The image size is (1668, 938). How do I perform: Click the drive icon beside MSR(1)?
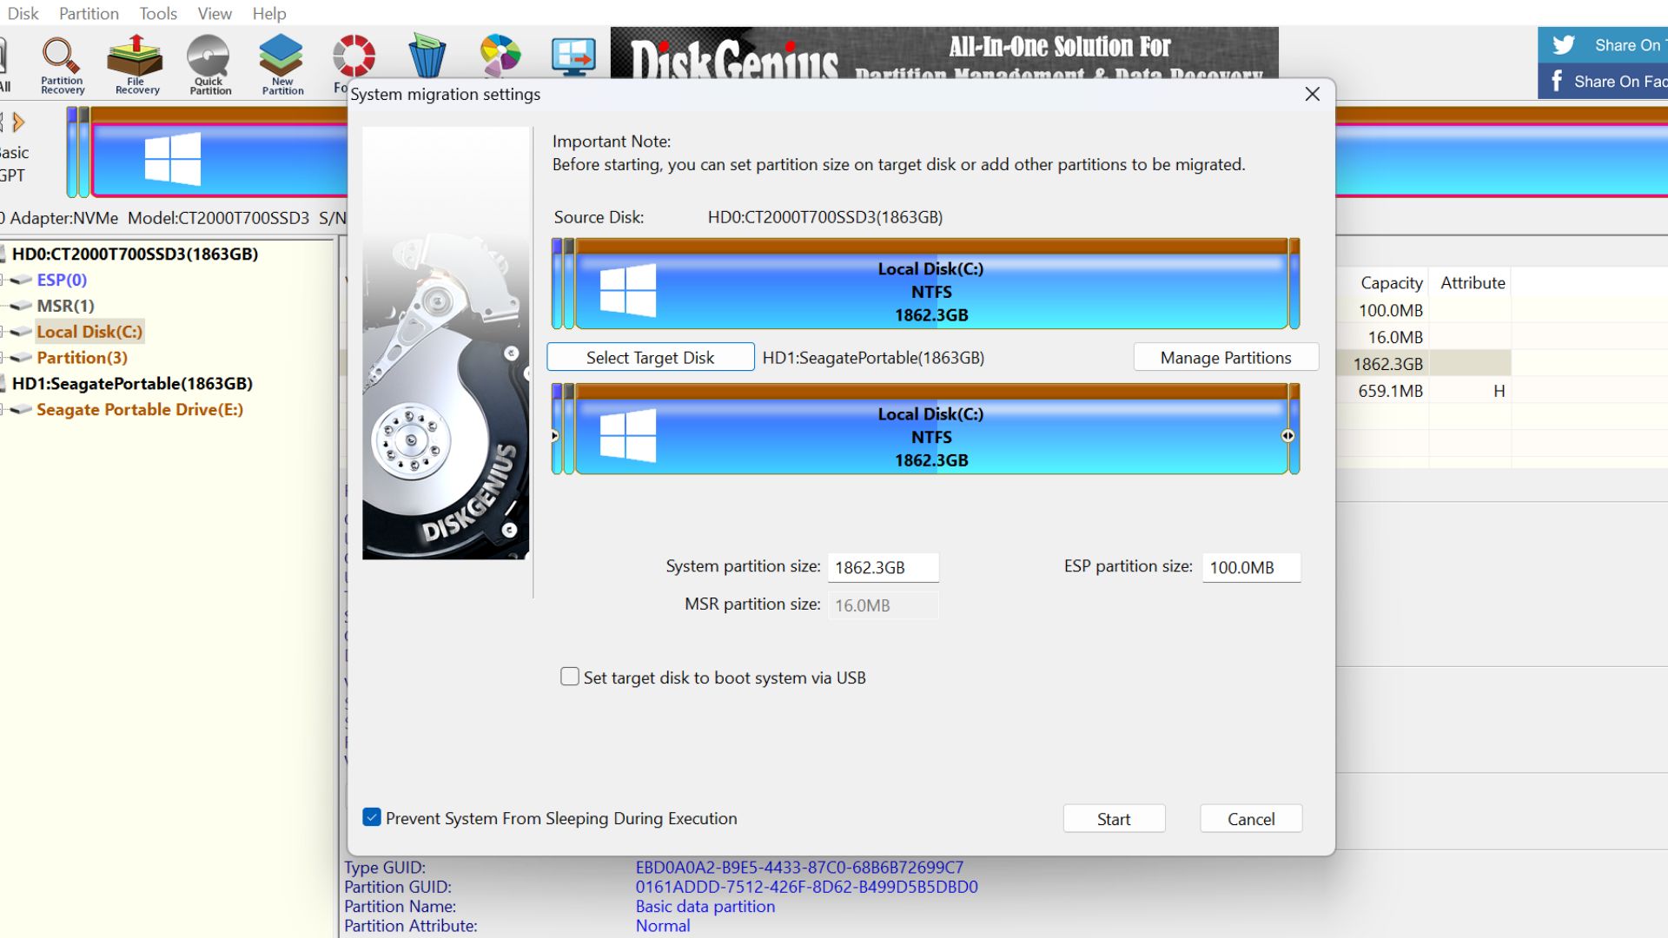point(21,307)
